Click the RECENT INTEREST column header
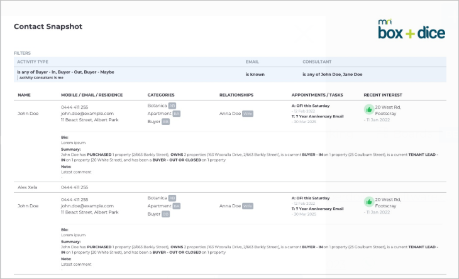The width and height of the screenshot is (459, 279). coord(383,95)
